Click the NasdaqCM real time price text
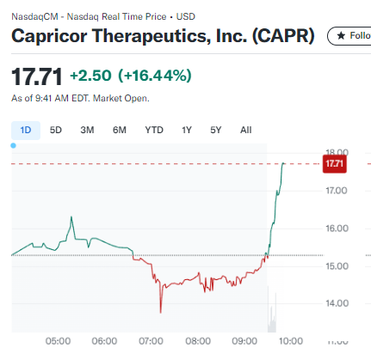This screenshot has height=354, width=371. click(103, 16)
